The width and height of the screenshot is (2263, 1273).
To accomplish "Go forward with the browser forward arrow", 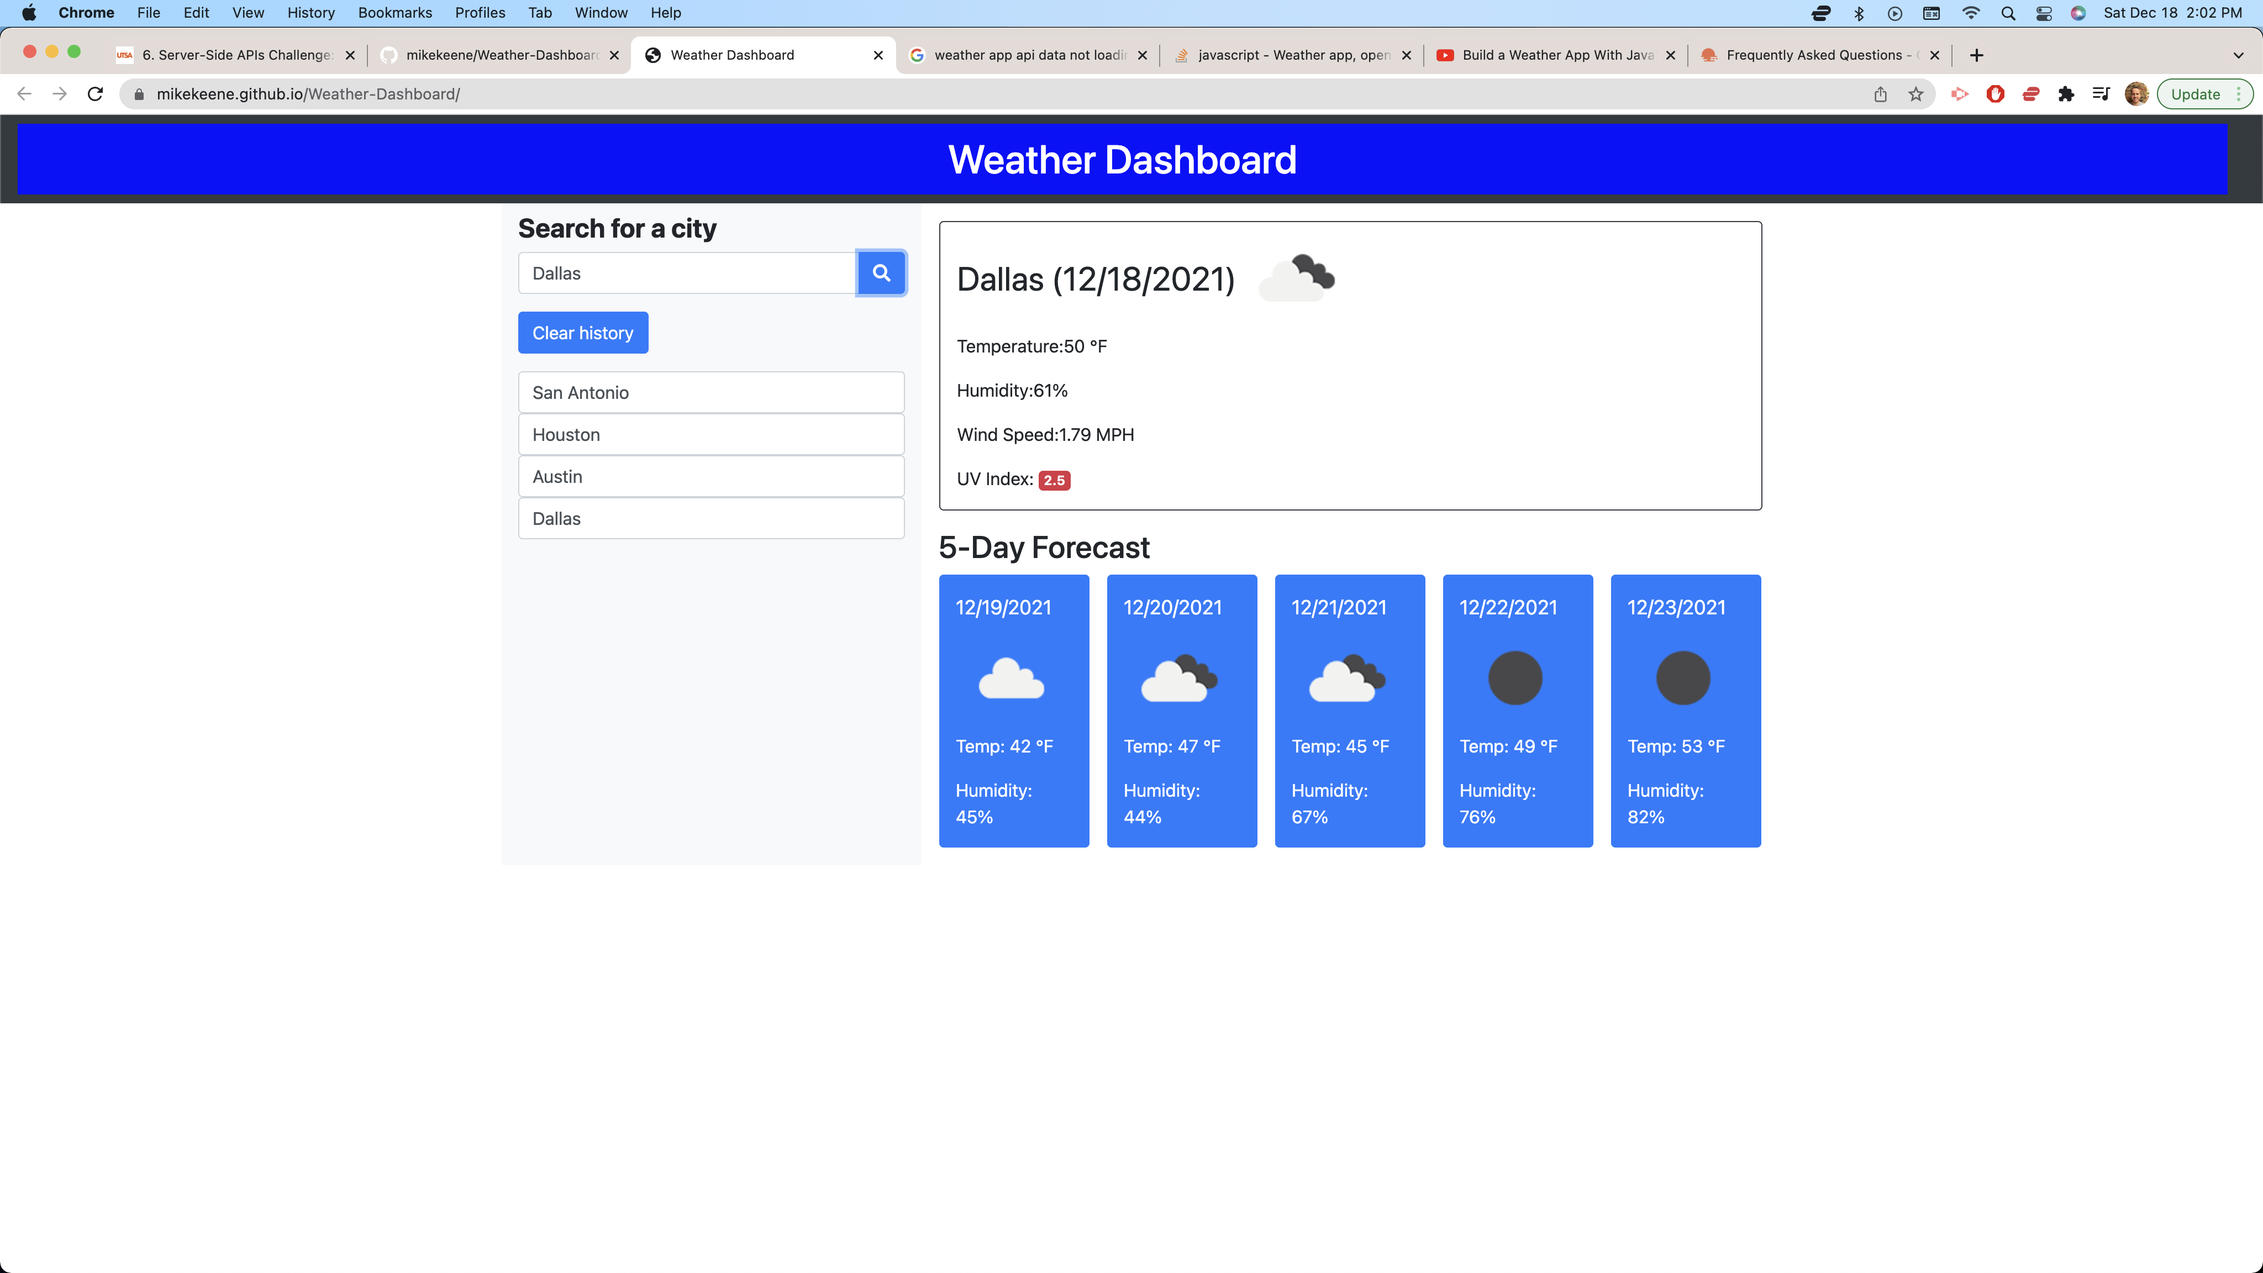I will click(x=60, y=94).
